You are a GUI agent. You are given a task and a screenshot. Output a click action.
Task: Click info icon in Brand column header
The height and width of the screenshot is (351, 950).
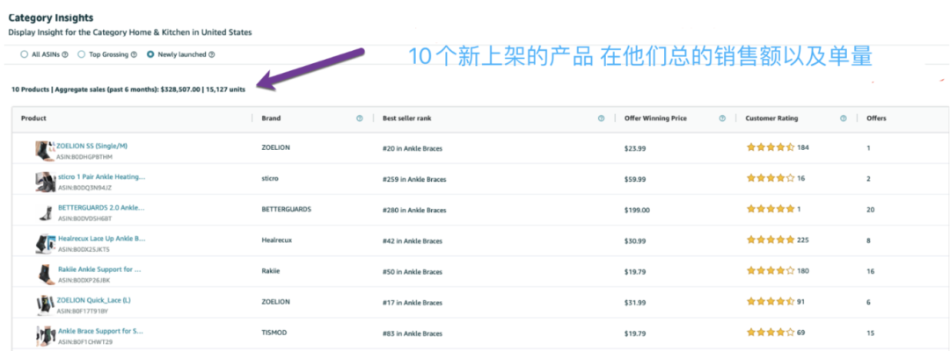click(359, 118)
